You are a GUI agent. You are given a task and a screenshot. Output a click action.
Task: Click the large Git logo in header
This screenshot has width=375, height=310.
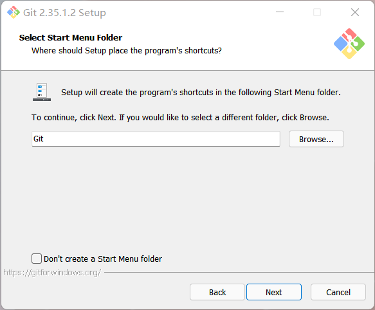click(349, 44)
